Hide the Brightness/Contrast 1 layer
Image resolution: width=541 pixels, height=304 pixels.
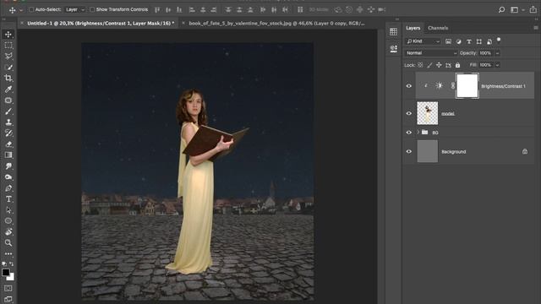(x=409, y=86)
